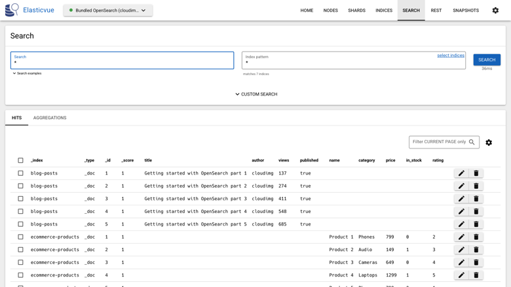This screenshot has height=287, width=511.
Task: Expand the CUSTOM SEARCH section
Action: [256, 94]
